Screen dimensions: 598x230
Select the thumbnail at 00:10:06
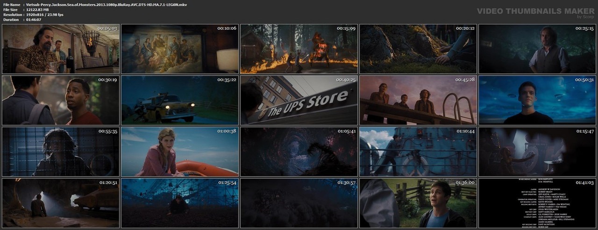[180, 49]
